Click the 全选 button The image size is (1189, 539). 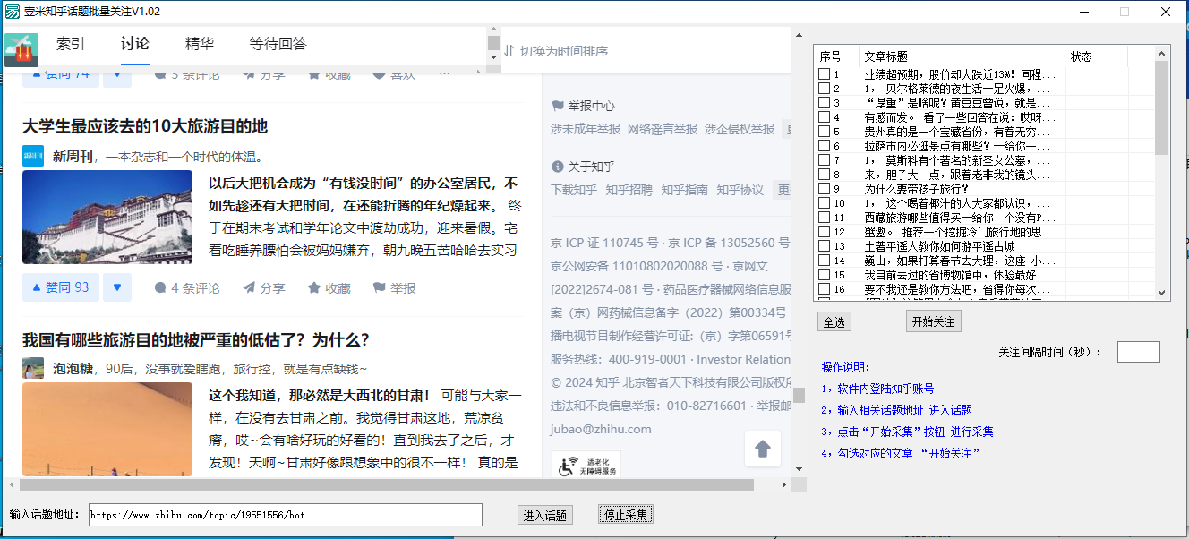click(x=834, y=321)
